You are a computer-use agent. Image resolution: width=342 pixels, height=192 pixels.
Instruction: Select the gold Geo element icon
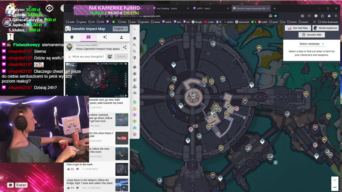(135, 109)
